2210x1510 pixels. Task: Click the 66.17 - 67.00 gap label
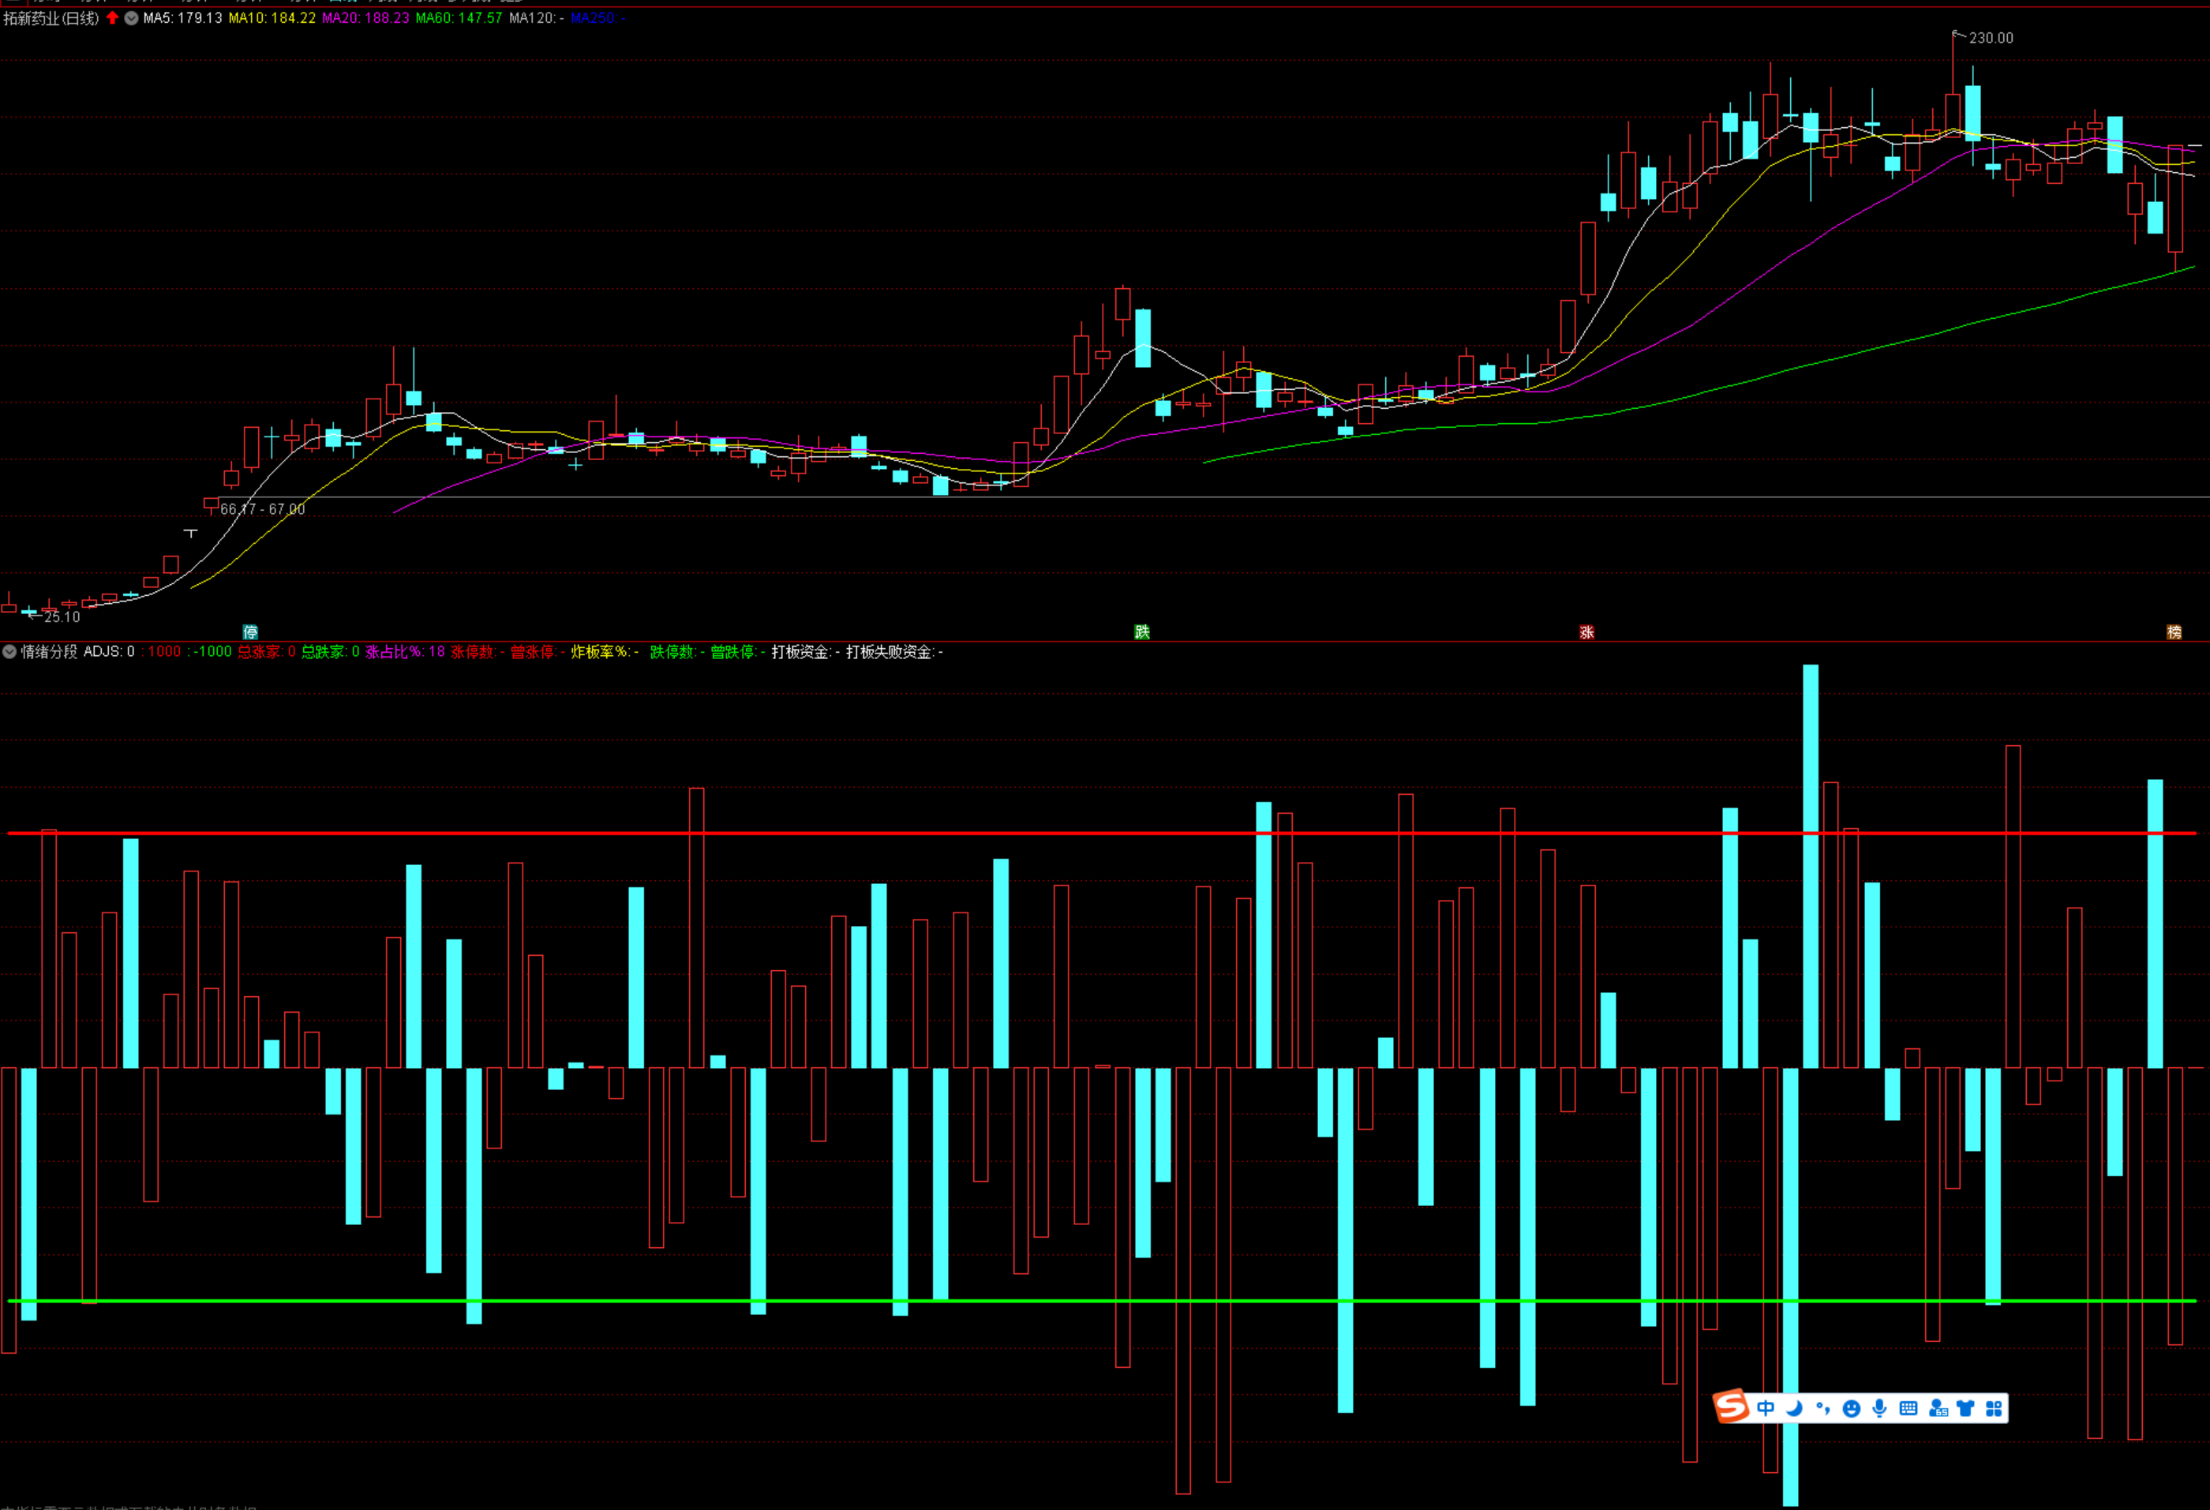(263, 510)
